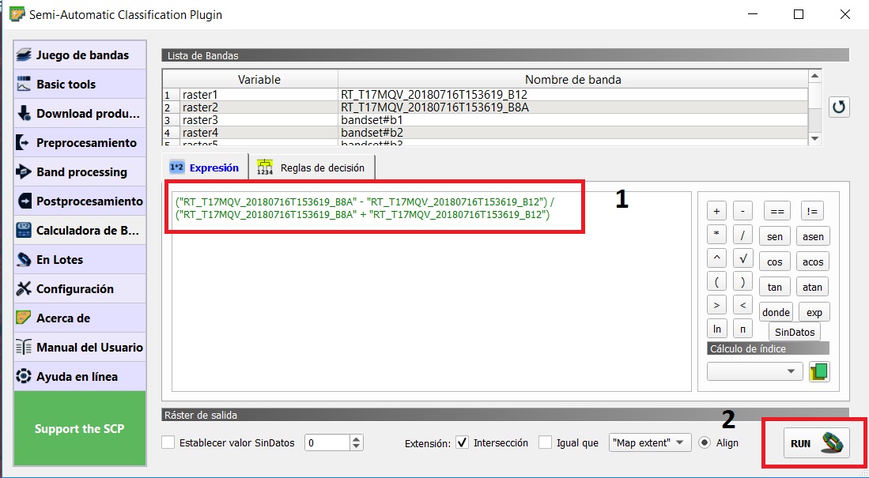The height and width of the screenshot is (478, 869).
Task: Click the refresh band list icon
Action: [x=839, y=107]
